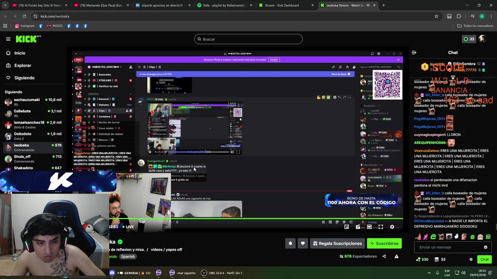The height and width of the screenshot is (279, 497).
Task: Switch to Al Fondo hay Sitio YouTube tab
Action: 39,5
